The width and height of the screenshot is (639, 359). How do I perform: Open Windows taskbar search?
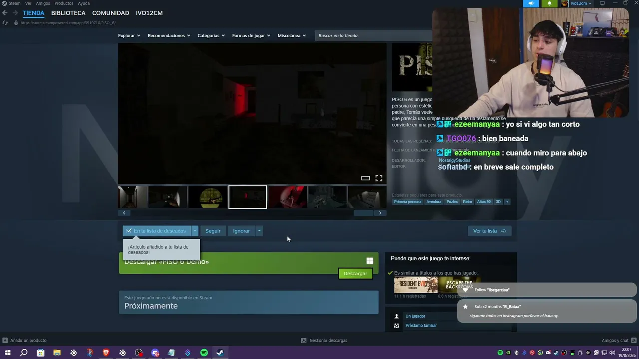click(x=24, y=353)
